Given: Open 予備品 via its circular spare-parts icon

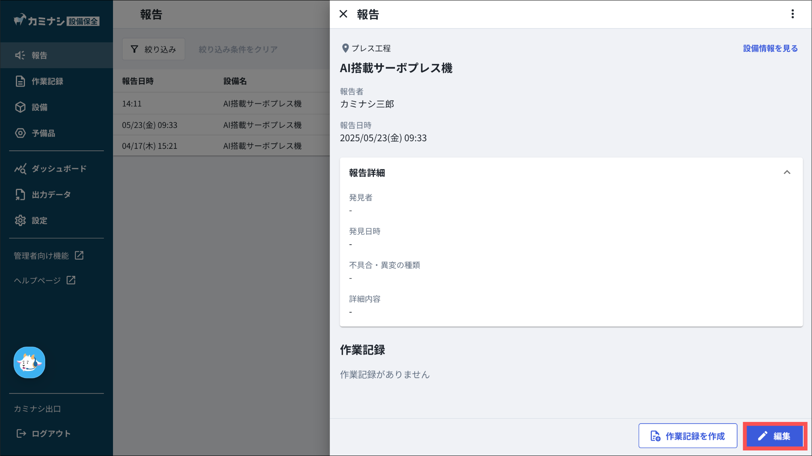Looking at the screenshot, I should tap(20, 133).
